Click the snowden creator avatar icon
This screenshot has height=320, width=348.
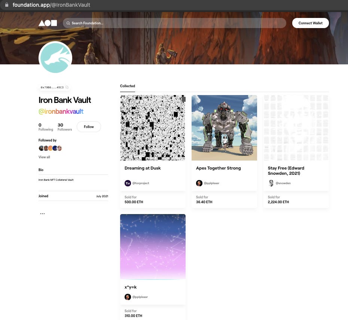pyautogui.click(x=271, y=183)
